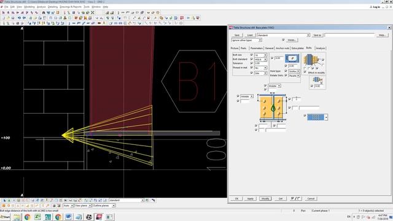The width and height of the screenshot is (393, 221).
Task: Click the Tekla Structures icon in the taskbar
Action: (99, 217)
